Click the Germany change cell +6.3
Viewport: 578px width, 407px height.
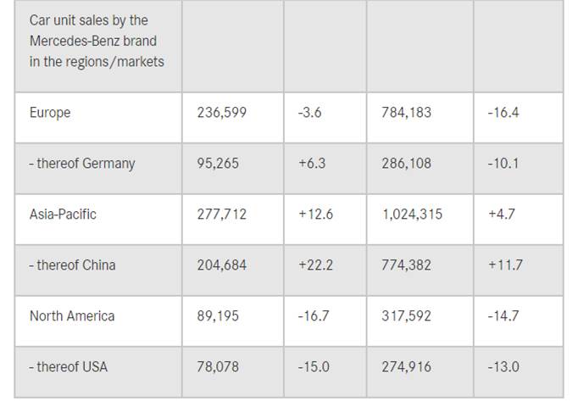[310, 164]
